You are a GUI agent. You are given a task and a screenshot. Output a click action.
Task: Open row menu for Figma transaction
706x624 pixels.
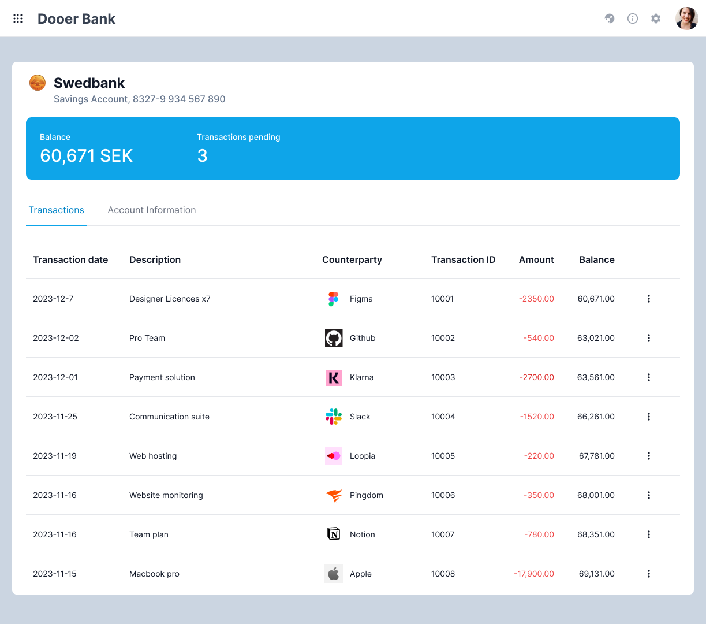(649, 299)
